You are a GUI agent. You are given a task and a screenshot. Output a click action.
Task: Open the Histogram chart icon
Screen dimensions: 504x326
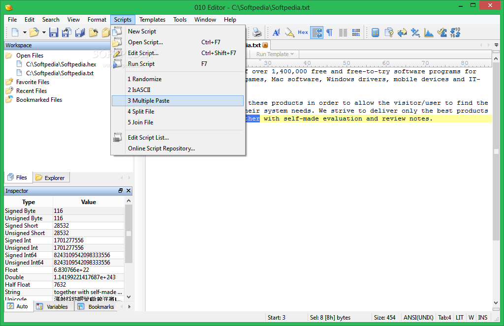(x=429, y=32)
